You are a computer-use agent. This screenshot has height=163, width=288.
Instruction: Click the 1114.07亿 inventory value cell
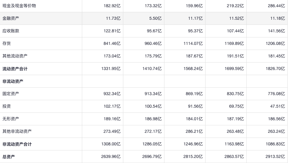pyautogui.click(x=193, y=43)
